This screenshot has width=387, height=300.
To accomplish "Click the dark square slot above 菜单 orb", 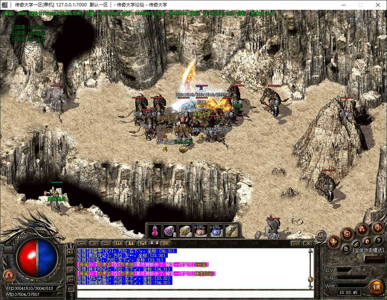I will (8, 250).
